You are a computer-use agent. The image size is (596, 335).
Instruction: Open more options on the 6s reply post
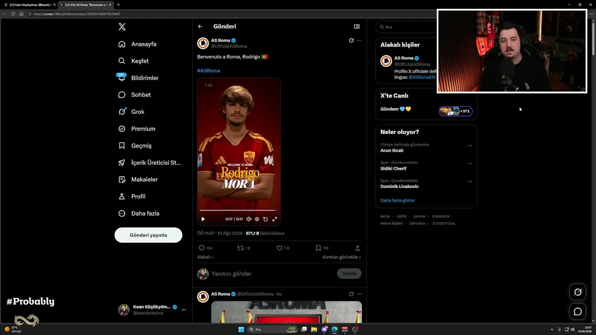pos(359,294)
